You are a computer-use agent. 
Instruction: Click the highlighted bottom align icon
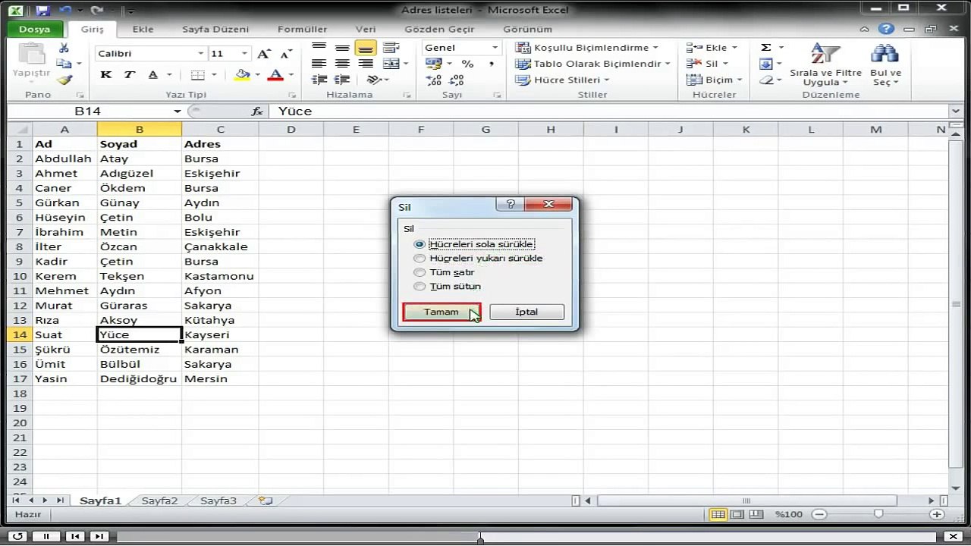pyautogui.click(x=366, y=48)
